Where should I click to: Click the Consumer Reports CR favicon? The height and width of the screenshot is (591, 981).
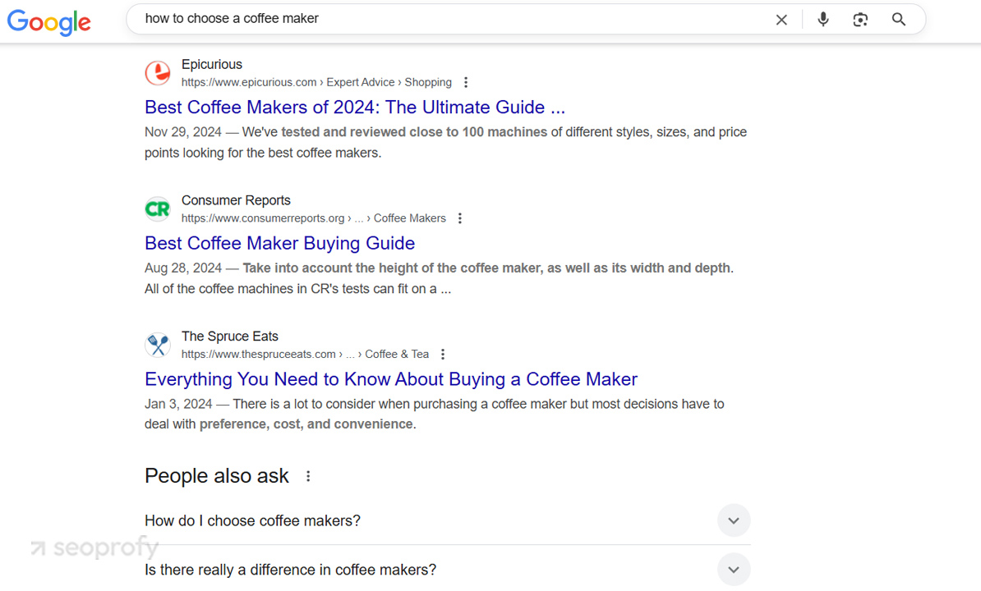coord(158,208)
